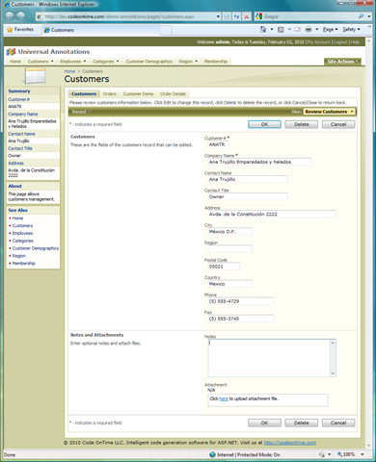The height and width of the screenshot is (462, 376).
Task: Click the browser Back arrow button
Action: pyautogui.click(x=10, y=16)
